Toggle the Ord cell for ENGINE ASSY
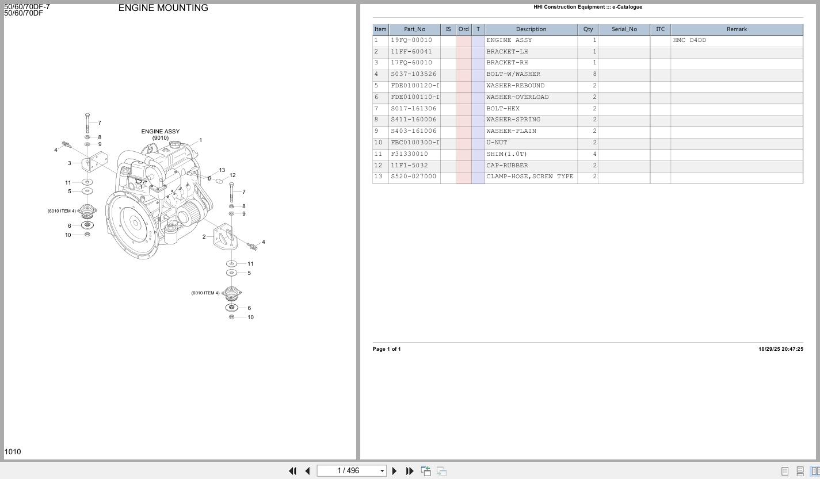820x479 pixels. click(463, 40)
